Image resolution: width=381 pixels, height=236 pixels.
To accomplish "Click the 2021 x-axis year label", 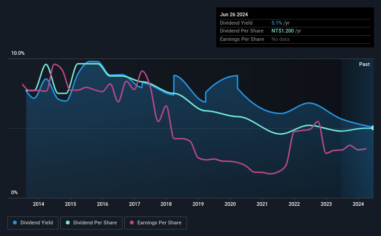I will tap(262, 204).
